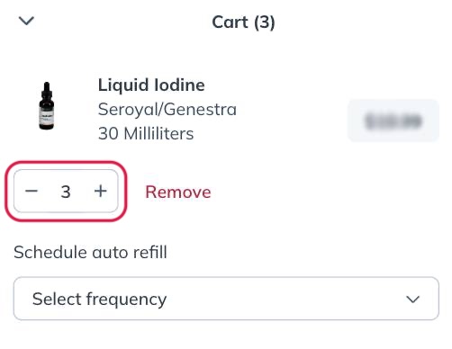Image resolution: width=452 pixels, height=349 pixels.
Task: Decrease quantity with the minus icon
Action: point(32,191)
